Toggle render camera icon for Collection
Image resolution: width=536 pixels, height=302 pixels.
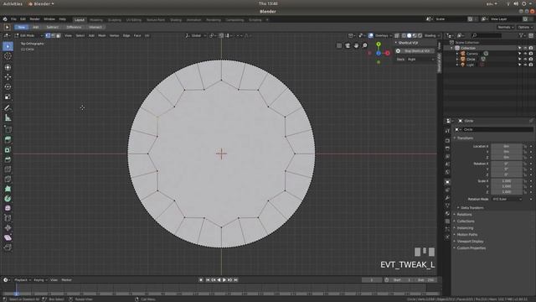[531, 49]
